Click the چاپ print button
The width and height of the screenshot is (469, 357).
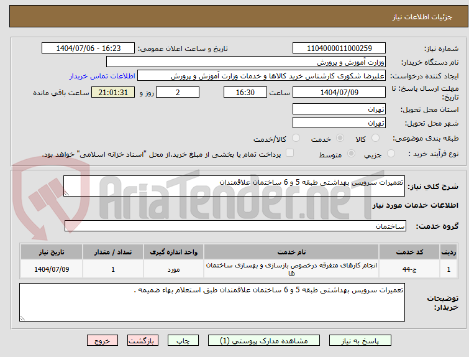click(183, 341)
